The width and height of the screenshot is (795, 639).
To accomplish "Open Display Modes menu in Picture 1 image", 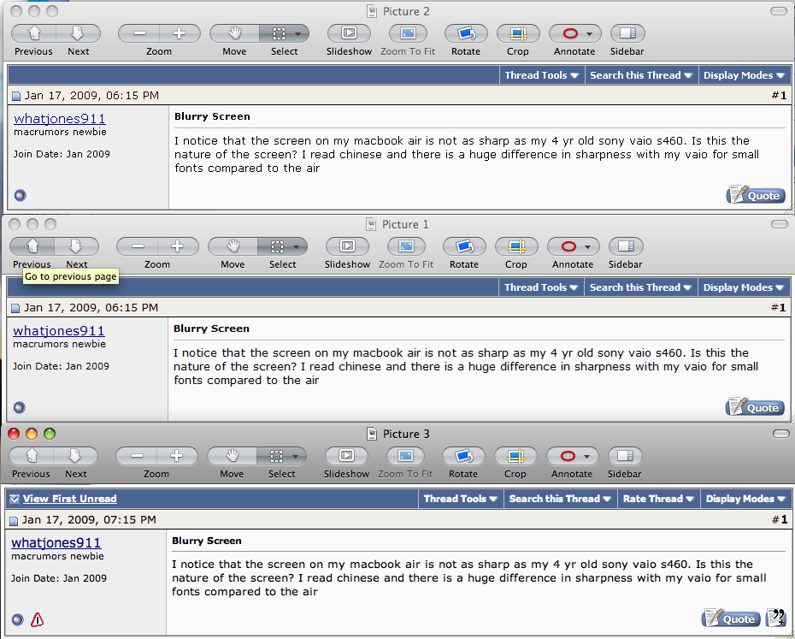I will coord(744,287).
